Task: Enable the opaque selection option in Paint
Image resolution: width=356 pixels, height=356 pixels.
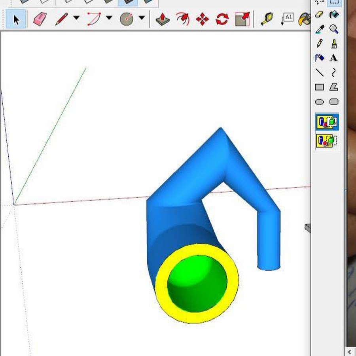Action: tap(327, 122)
